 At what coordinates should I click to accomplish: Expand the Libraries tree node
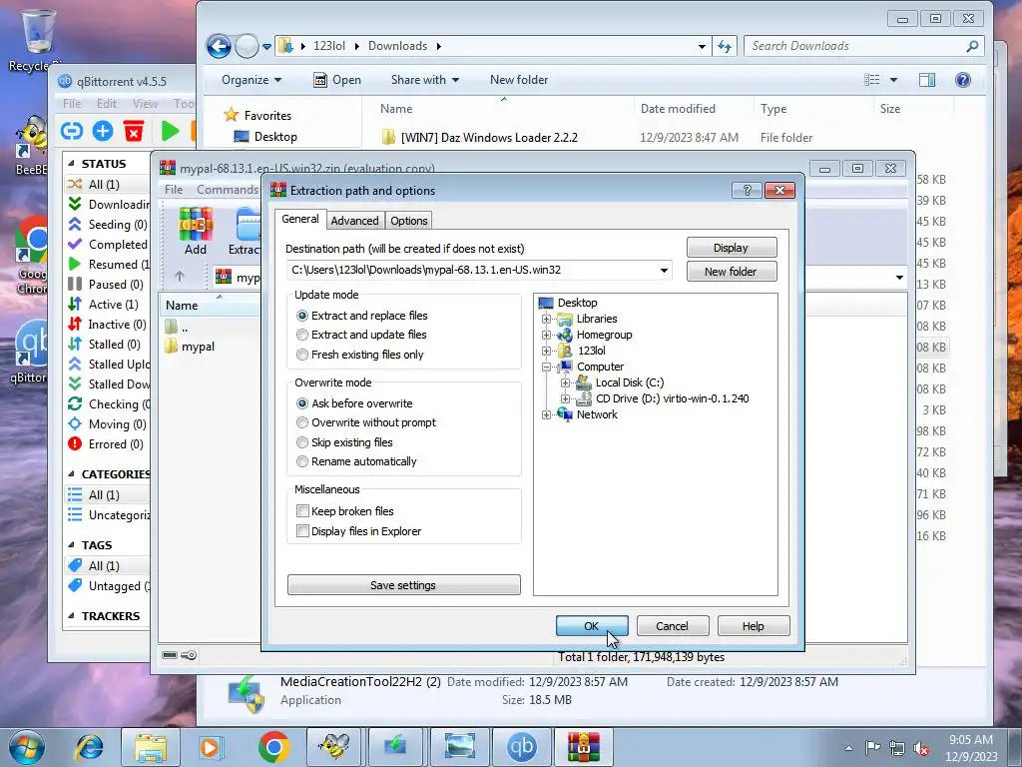click(546, 319)
